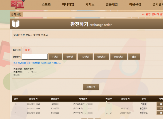This screenshot has height=119, width=163.
Task: Remove exchange record number 1
Action: pos(161,112)
